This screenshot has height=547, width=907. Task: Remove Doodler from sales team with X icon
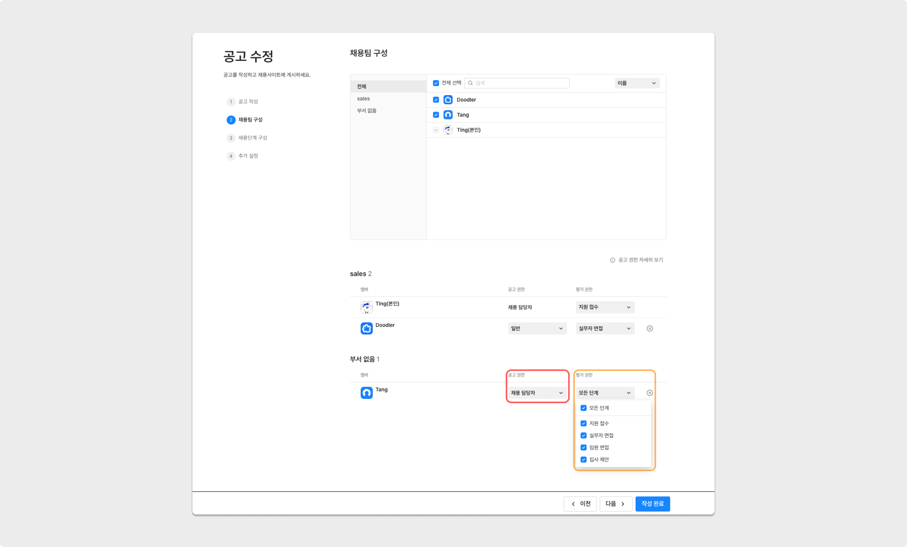[x=650, y=329]
